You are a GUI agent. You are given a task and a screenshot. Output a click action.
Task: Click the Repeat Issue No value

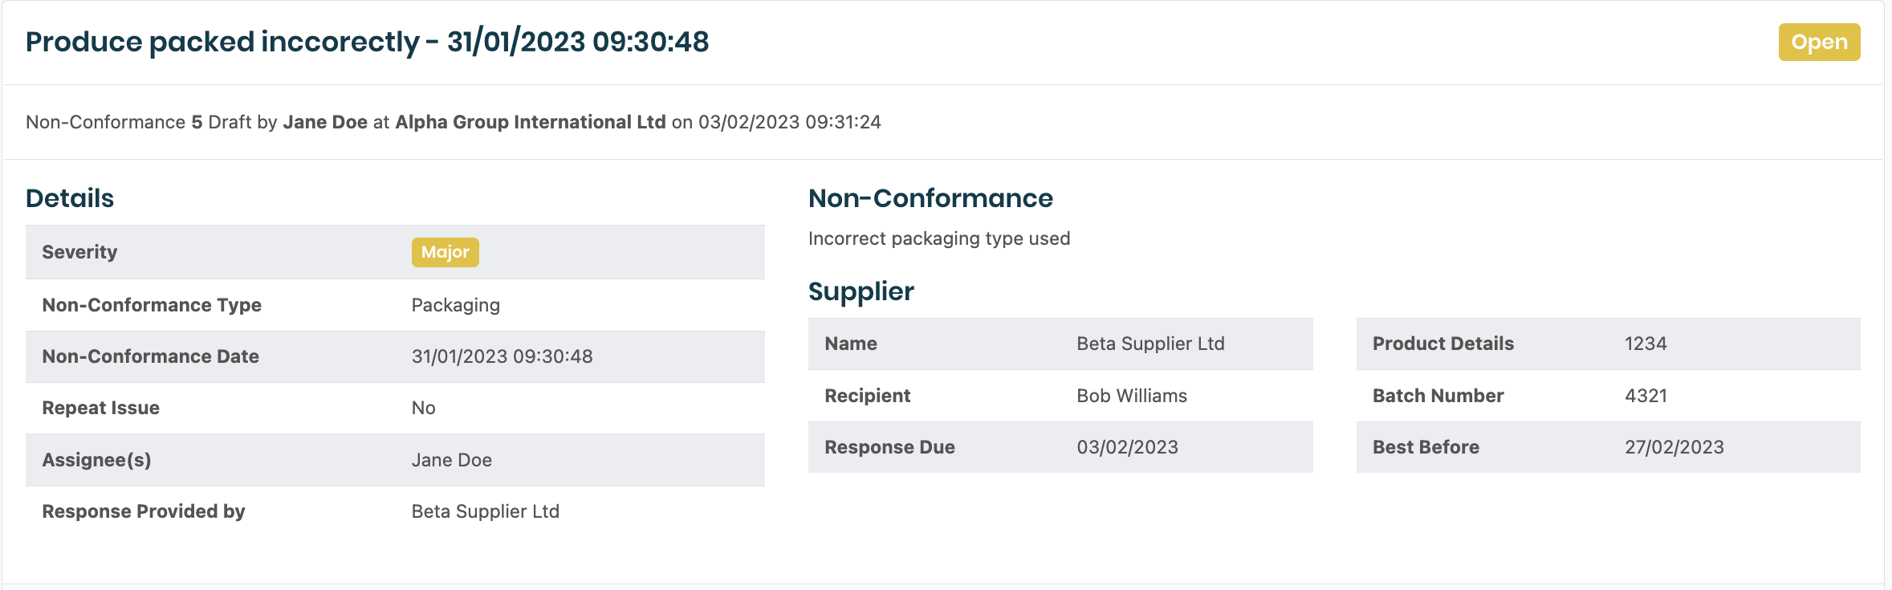(x=423, y=408)
